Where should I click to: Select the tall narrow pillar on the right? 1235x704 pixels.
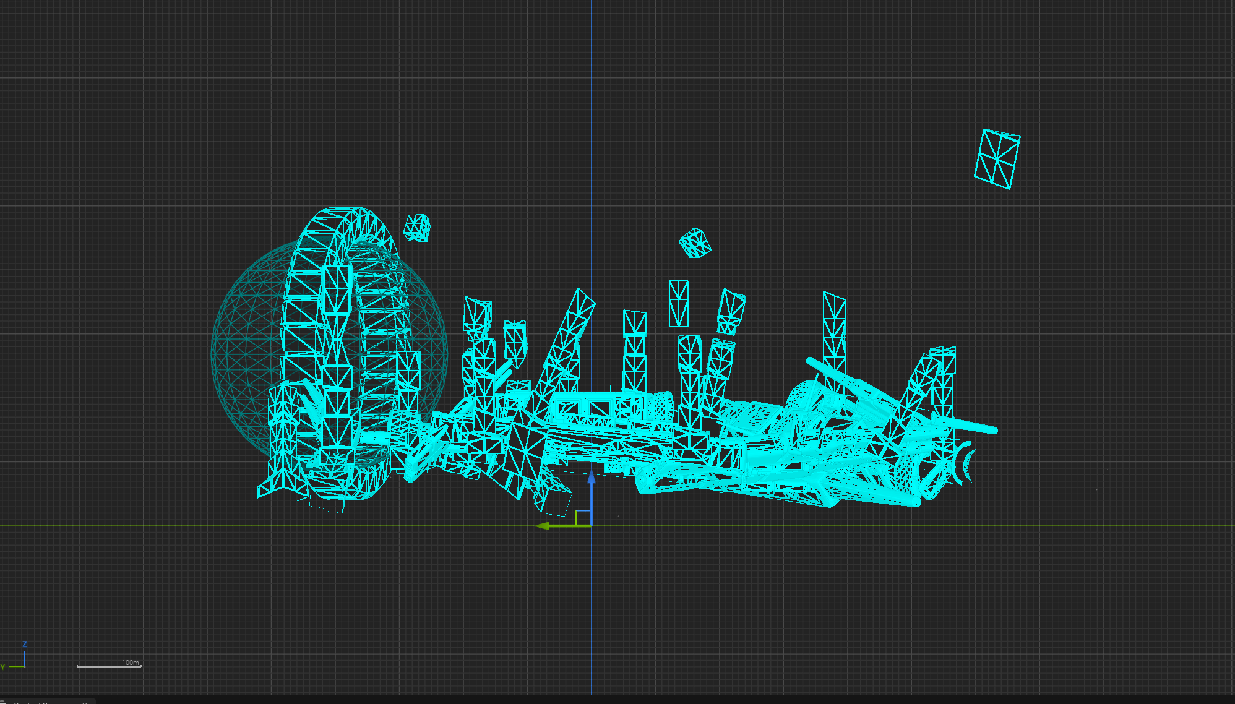(x=834, y=328)
